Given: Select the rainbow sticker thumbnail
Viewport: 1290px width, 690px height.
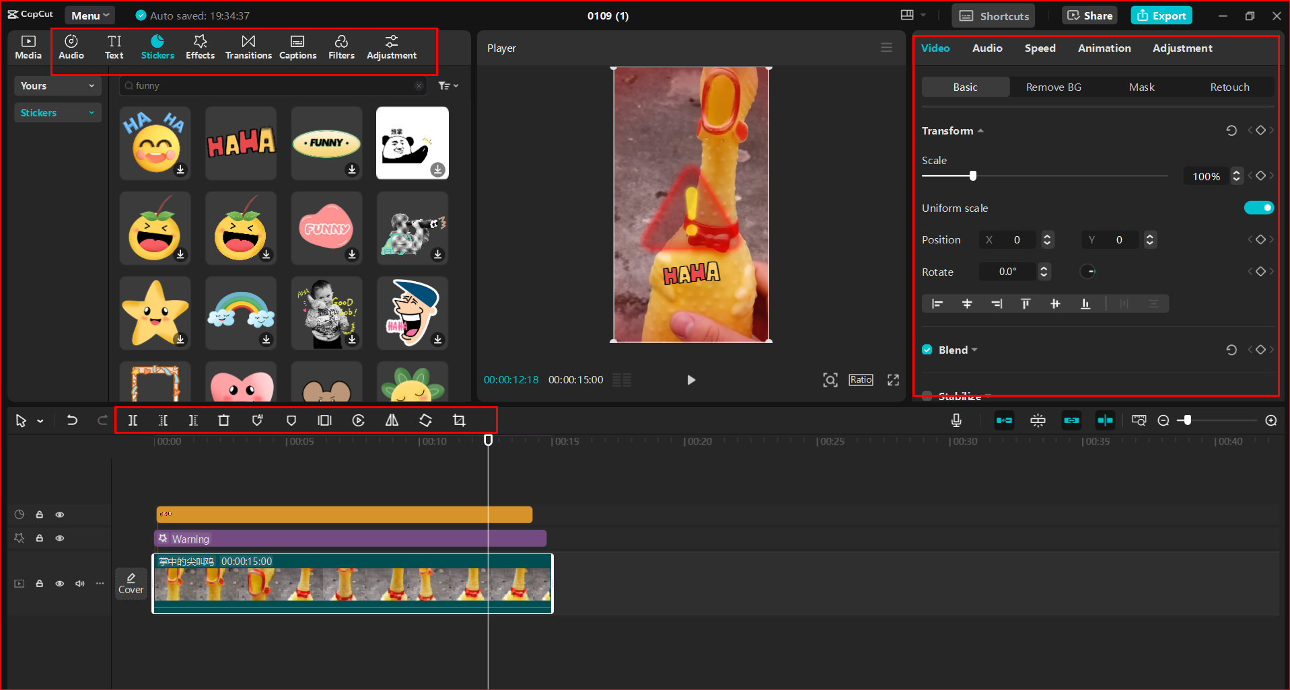Looking at the screenshot, I should tap(240, 313).
